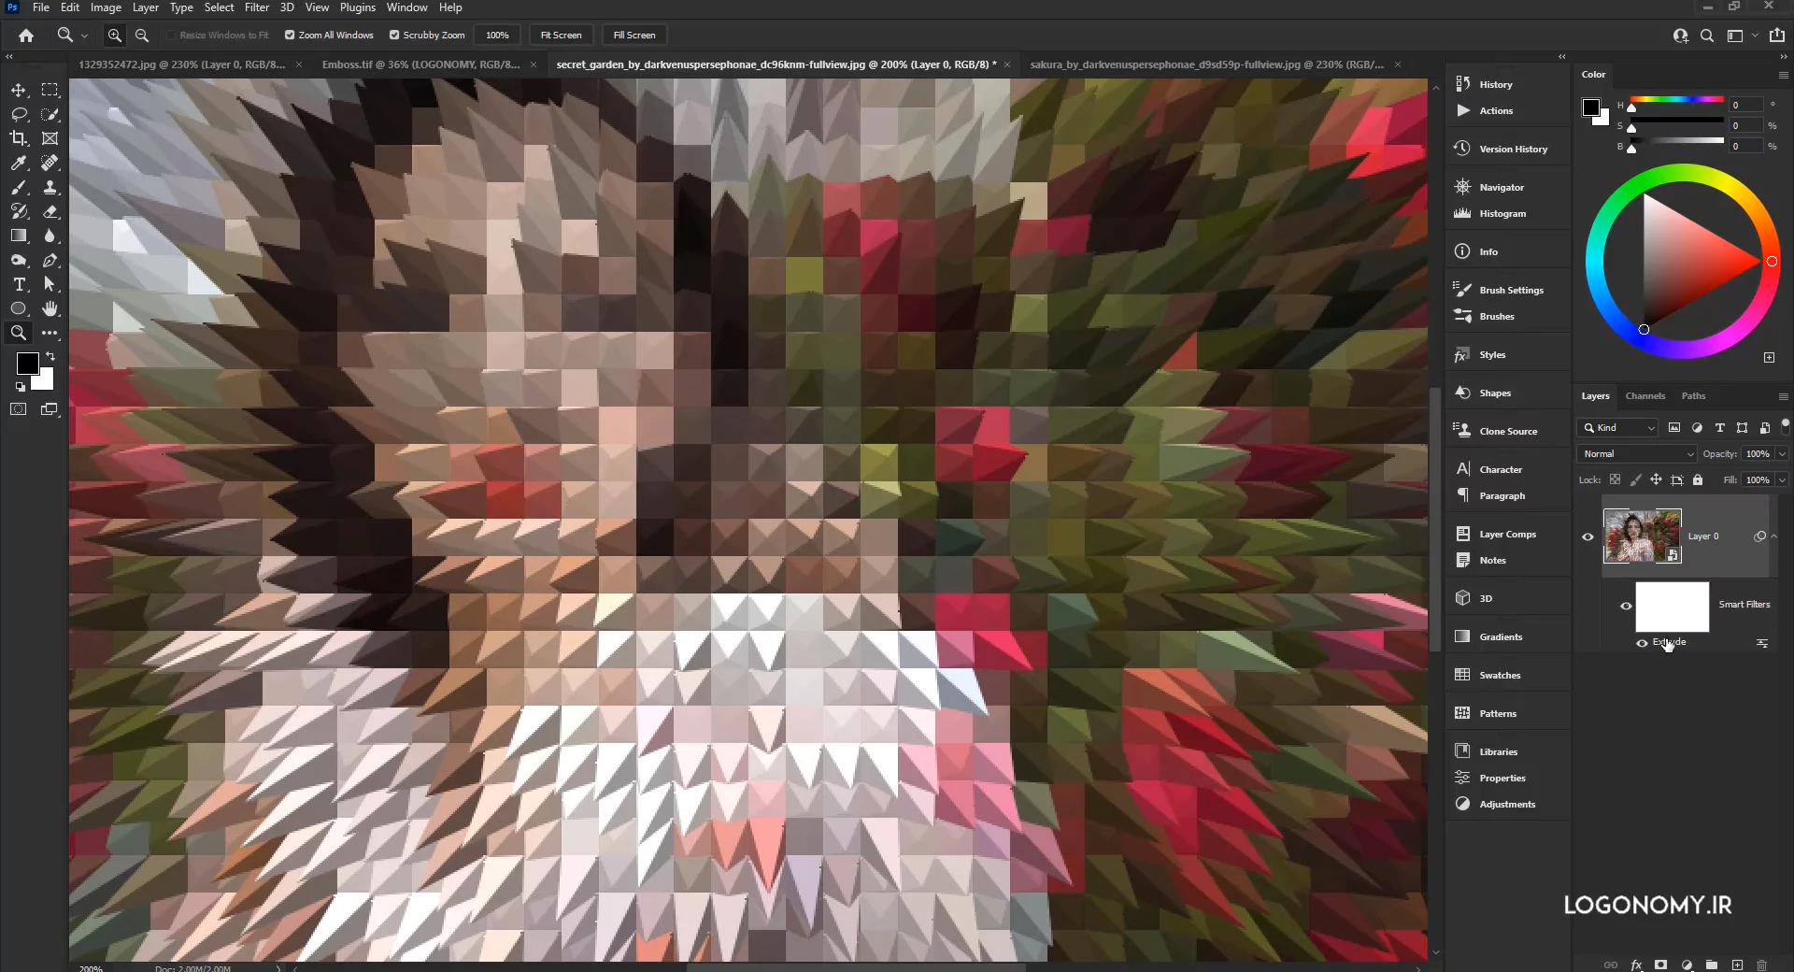This screenshot has width=1794, height=972.
Task: Open the Fill dropdown arrow
Action: pyautogui.click(x=1782, y=479)
